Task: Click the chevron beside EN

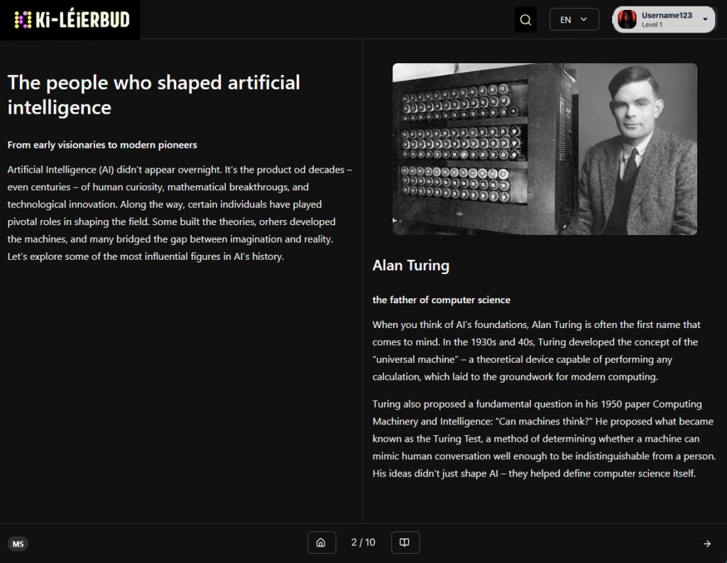Action: click(584, 20)
